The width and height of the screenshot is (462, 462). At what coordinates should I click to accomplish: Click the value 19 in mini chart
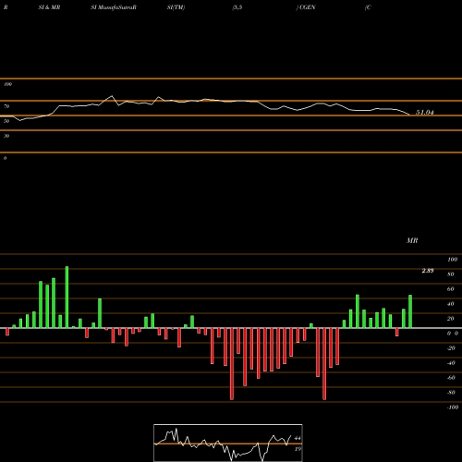click(298, 449)
